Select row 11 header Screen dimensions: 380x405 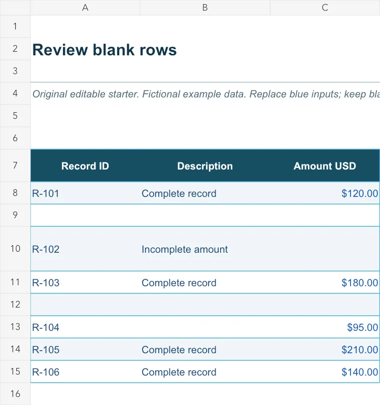point(15,282)
